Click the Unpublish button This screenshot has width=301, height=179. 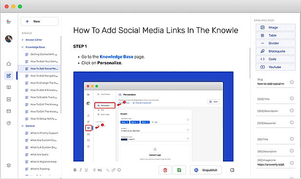coord(206,170)
